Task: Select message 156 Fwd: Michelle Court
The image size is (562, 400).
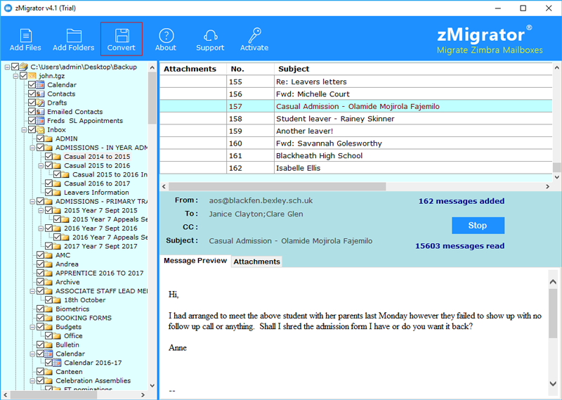Action: 356,94
